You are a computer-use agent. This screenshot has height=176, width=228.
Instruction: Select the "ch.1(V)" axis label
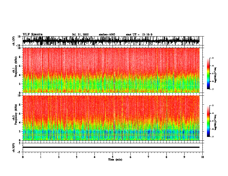click(x=14, y=41)
